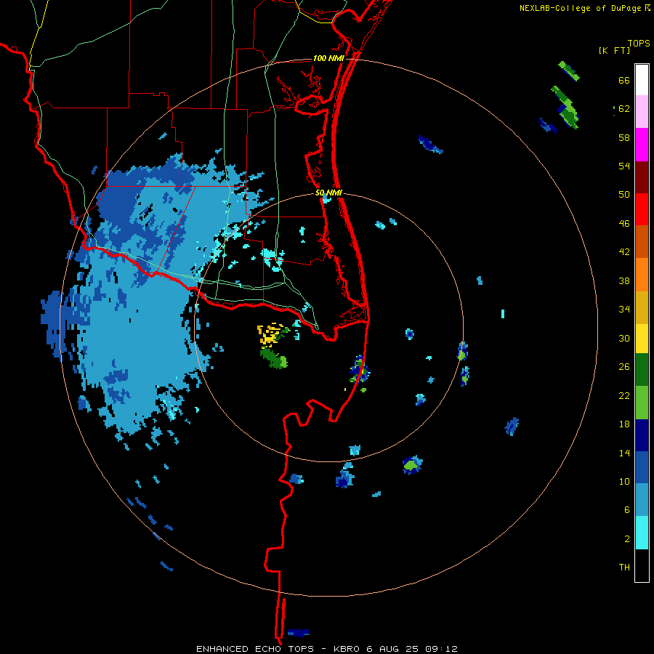This screenshot has width=654, height=654.
Task: Select the light pink legend swatch
Action: click(642, 112)
